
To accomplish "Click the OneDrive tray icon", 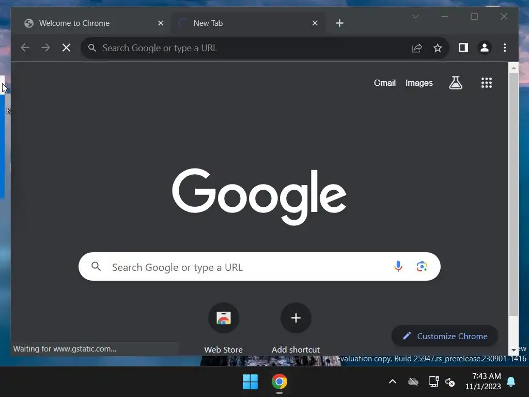I will pos(413,382).
